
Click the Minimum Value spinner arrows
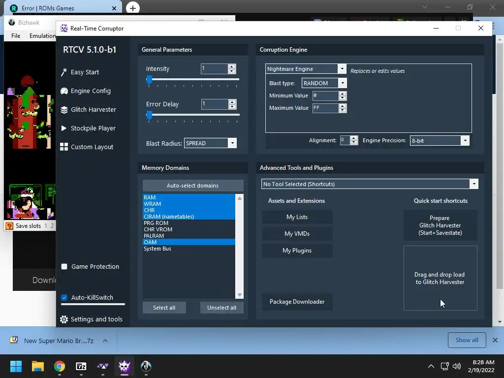[343, 95]
